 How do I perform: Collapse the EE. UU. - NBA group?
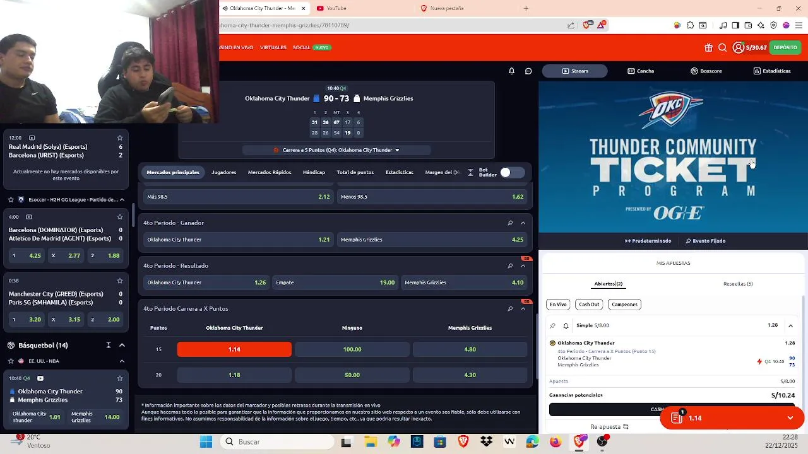122,361
